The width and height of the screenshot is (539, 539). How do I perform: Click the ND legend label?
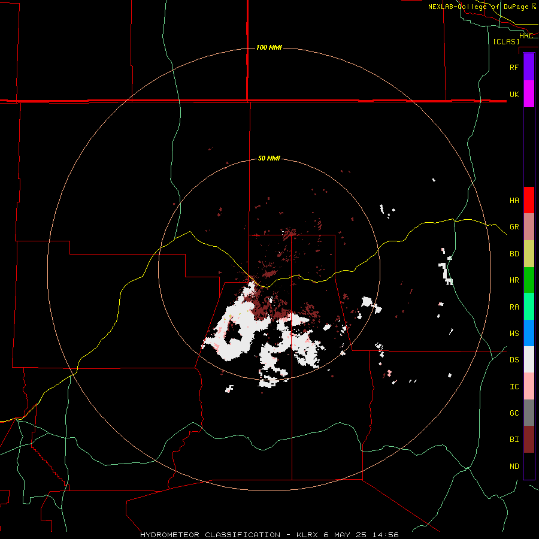[514, 467]
